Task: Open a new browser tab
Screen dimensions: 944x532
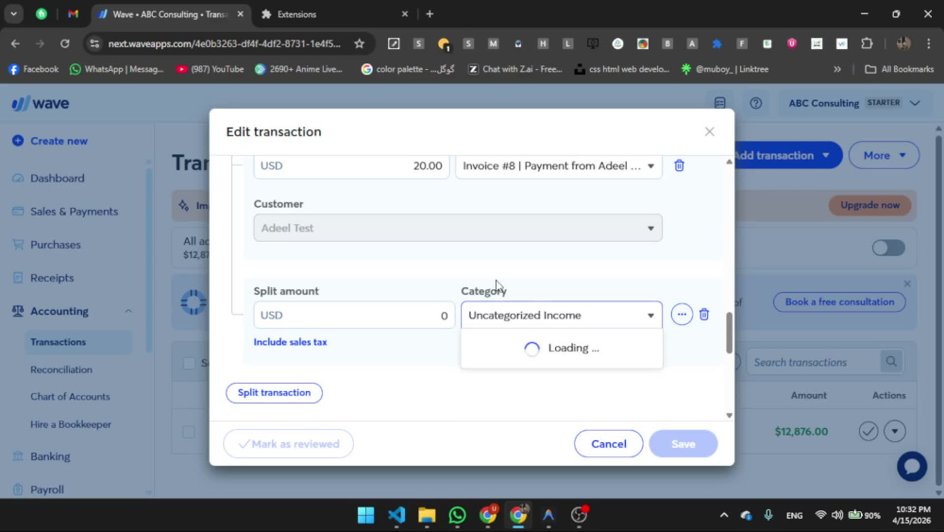Action: click(430, 14)
